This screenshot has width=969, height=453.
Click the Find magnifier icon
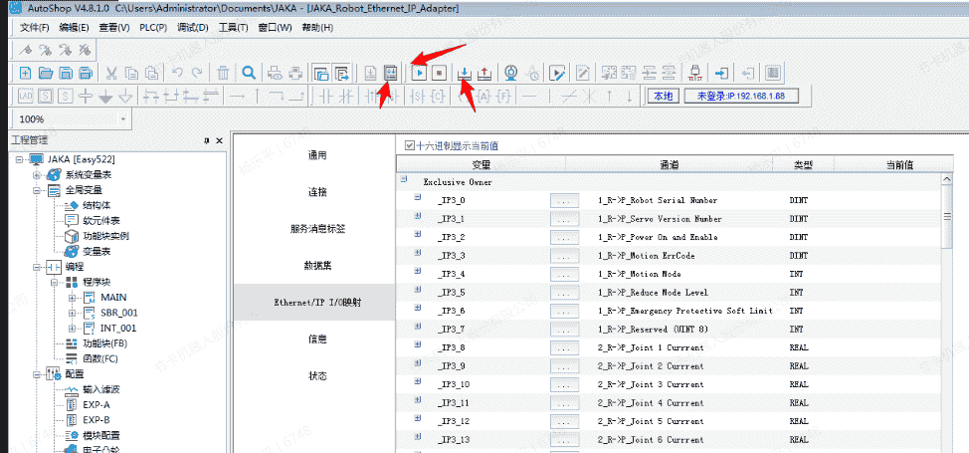pos(248,73)
